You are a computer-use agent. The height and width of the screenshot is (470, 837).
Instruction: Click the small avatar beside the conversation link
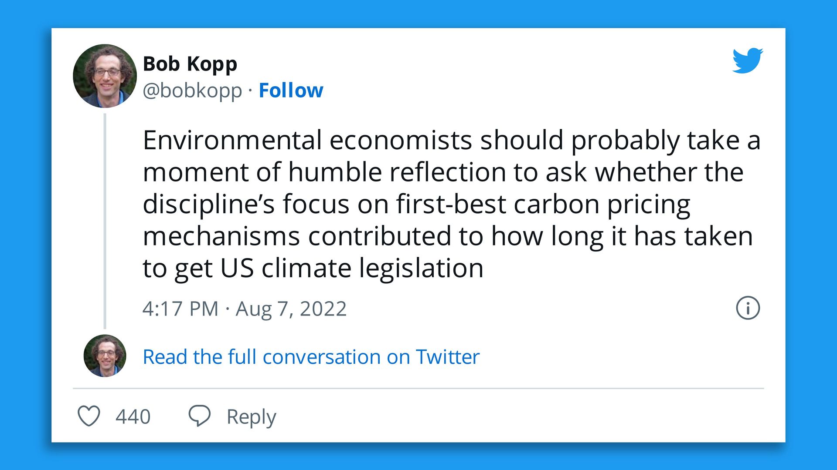point(105,356)
